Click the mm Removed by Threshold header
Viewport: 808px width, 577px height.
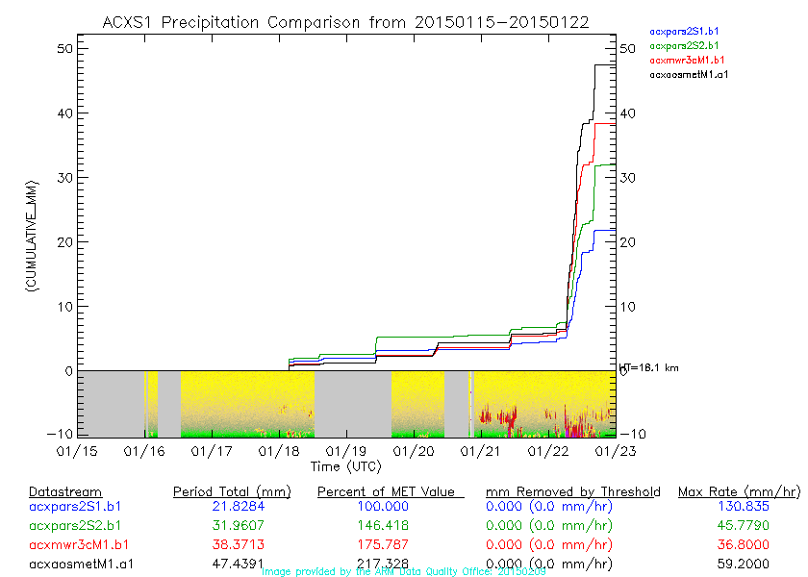[x=572, y=492]
